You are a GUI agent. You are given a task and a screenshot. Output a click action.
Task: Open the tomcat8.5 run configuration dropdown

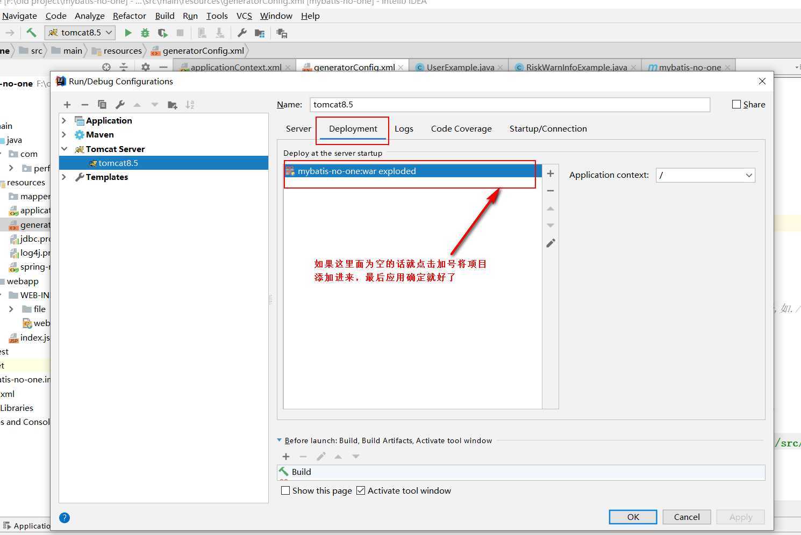(80, 33)
